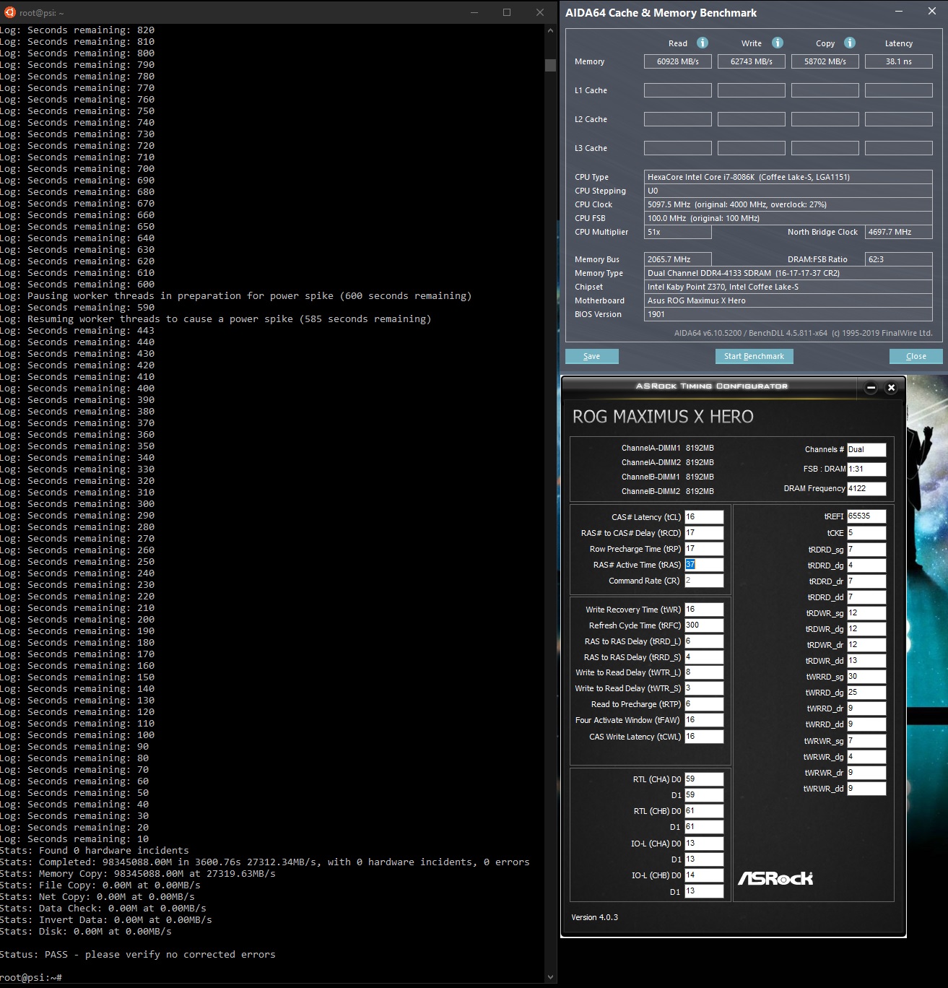Click the root@psi:~# terminal prompt
The height and width of the screenshot is (988, 948).
point(31,978)
